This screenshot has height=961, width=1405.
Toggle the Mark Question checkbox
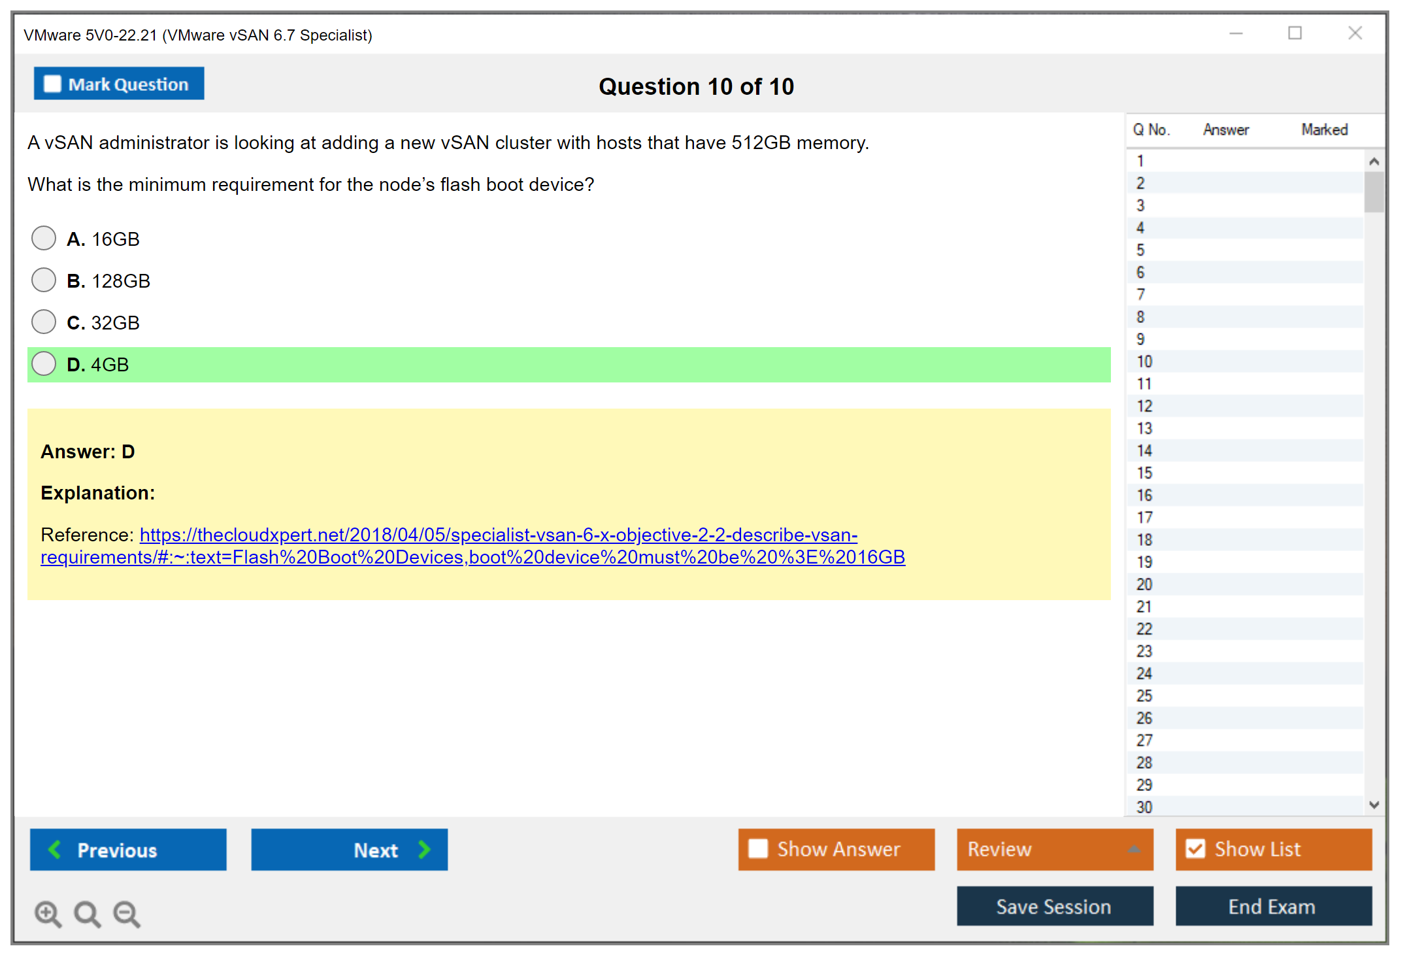pos(52,84)
